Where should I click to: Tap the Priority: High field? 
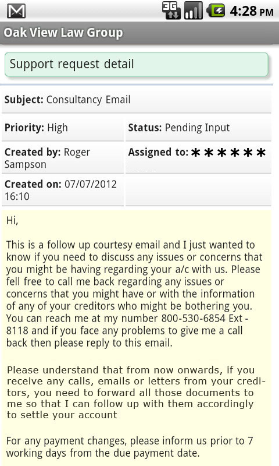tap(63, 128)
